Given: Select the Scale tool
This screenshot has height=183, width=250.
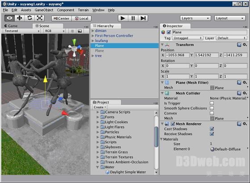Looking at the screenshot, I should [39, 18].
